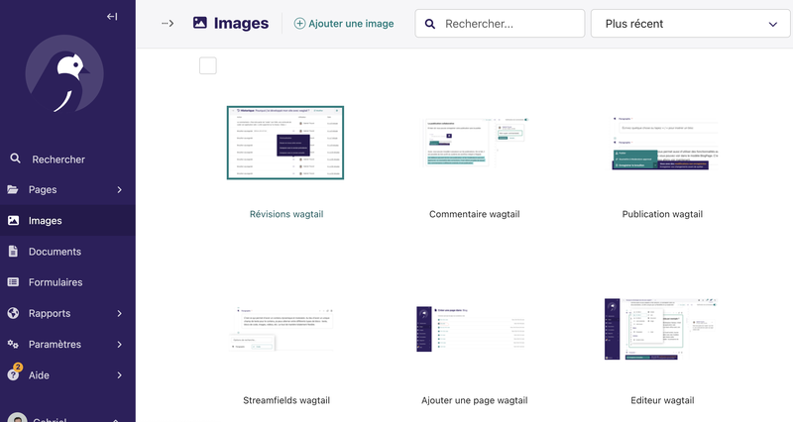Open the Plus récent sort dropdown

tap(690, 24)
